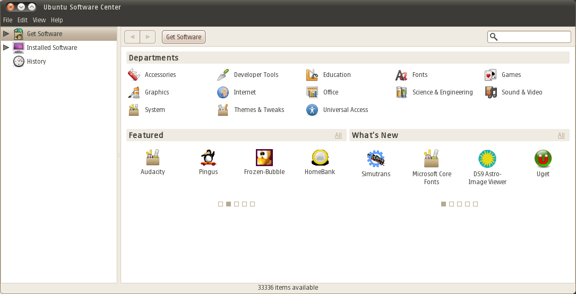Open the Fonts department icon
This screenshot has width=576, height=294.
(401, 75)
